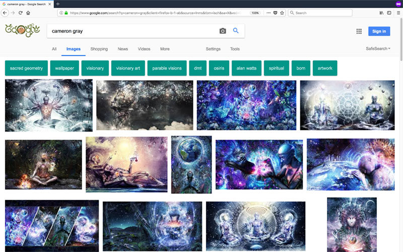Open the three meditating figures image

[256, 226]
